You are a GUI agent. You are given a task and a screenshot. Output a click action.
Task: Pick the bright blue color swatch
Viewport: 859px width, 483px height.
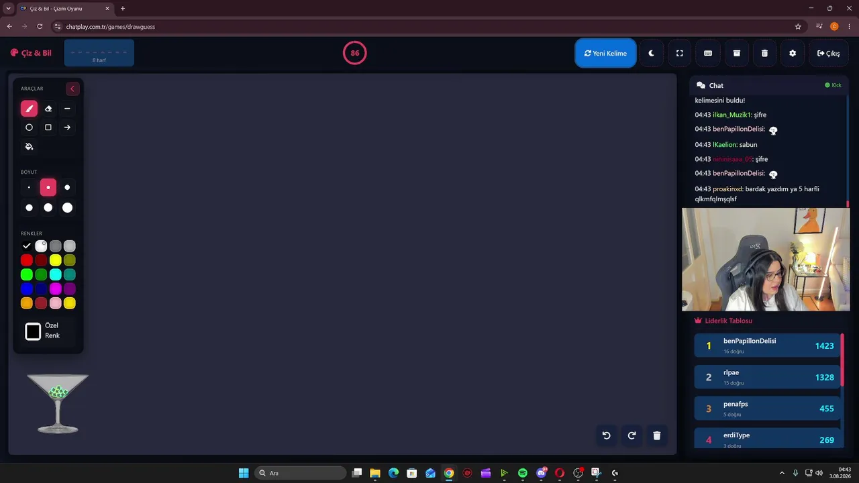[27, 288]
